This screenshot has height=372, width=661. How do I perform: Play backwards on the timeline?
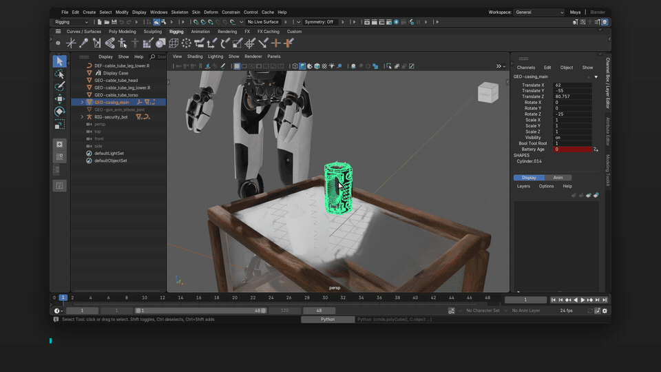tap(576, 300)
